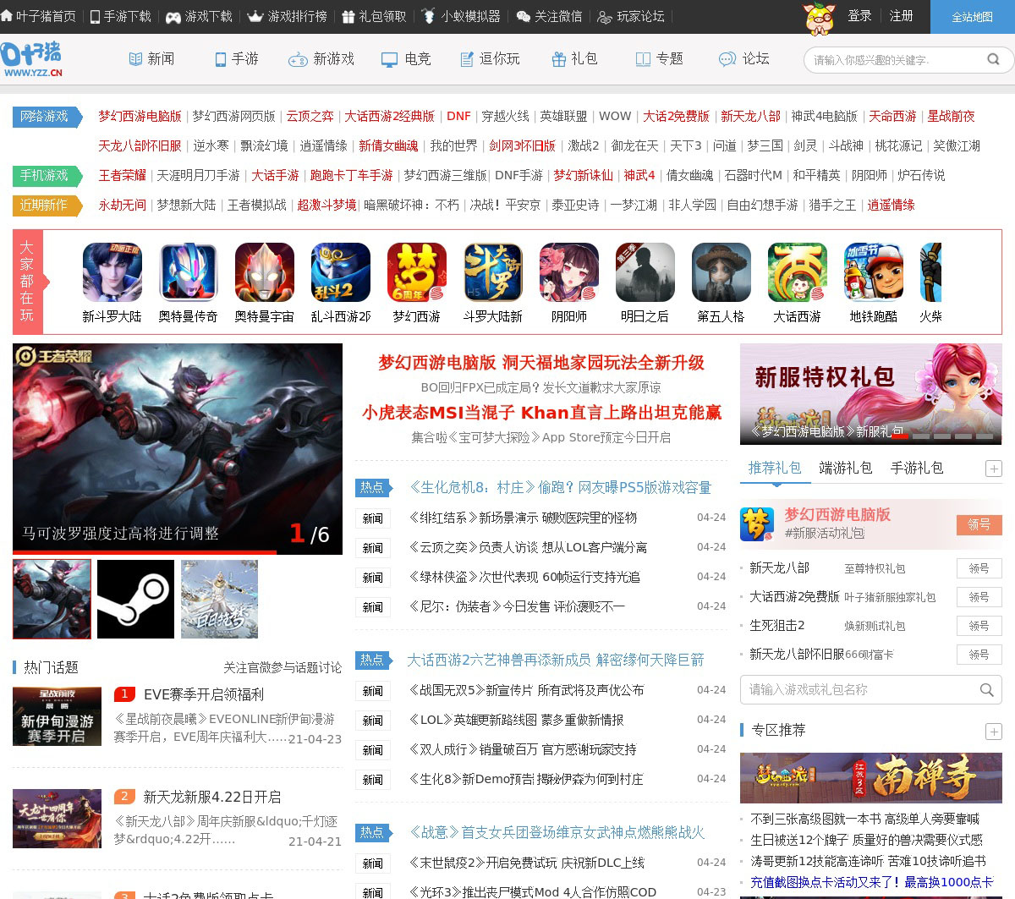Open 礼包 navigation menu

click(x=574, y=58)
